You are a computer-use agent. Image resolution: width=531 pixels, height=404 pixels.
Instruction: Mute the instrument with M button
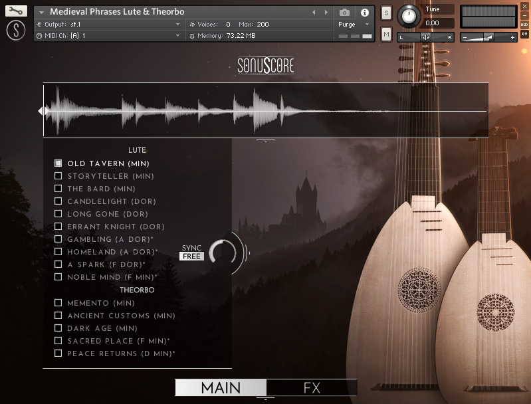click(x=386, y=33)
